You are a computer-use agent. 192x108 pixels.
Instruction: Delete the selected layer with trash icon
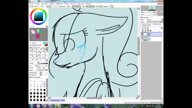pyautogui.click(x=151, y=31)
